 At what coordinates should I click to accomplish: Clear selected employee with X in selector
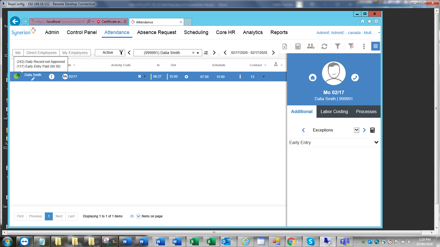click(x=193, y=53)
